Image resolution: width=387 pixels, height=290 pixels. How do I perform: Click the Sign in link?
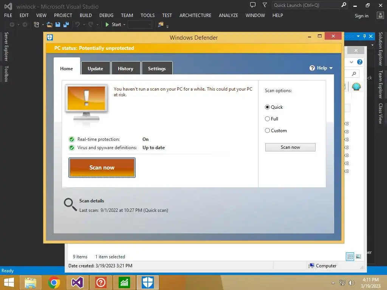tap(361, 16)
